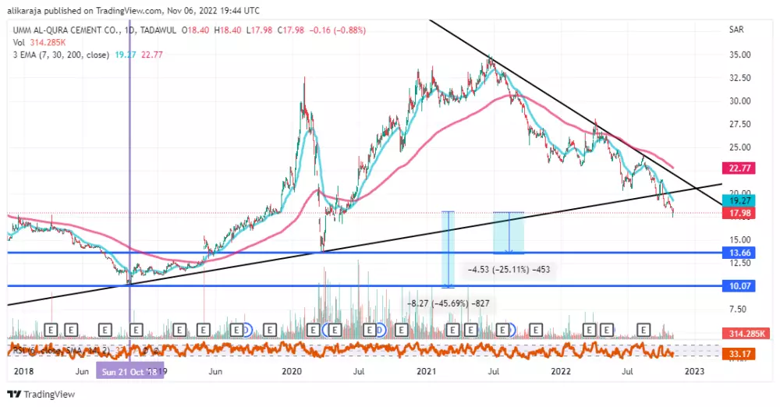This screenshot has width=780, height=407.
Task: Select the -8.27 (-45.69%) -827 measurement label
Action: 448,303
